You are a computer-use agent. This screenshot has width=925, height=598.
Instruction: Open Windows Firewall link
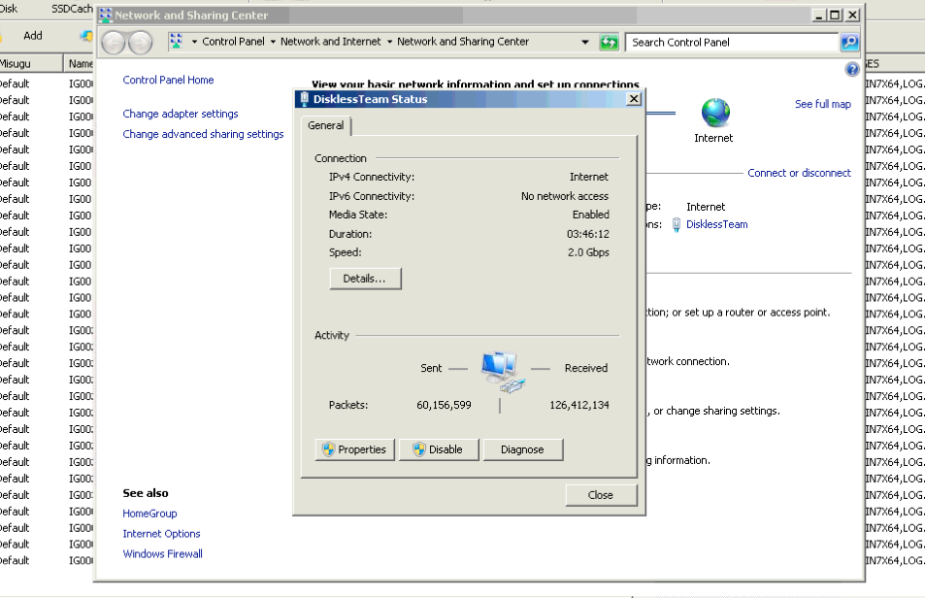click(163, 553)
